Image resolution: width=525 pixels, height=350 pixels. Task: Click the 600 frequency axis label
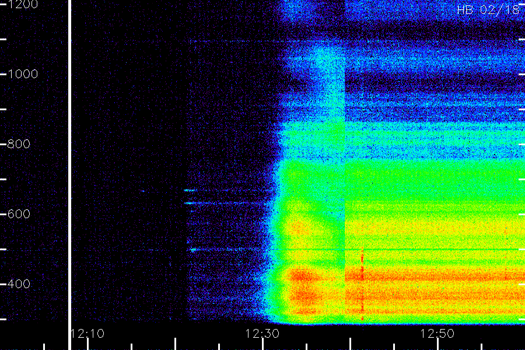point(19,214)
